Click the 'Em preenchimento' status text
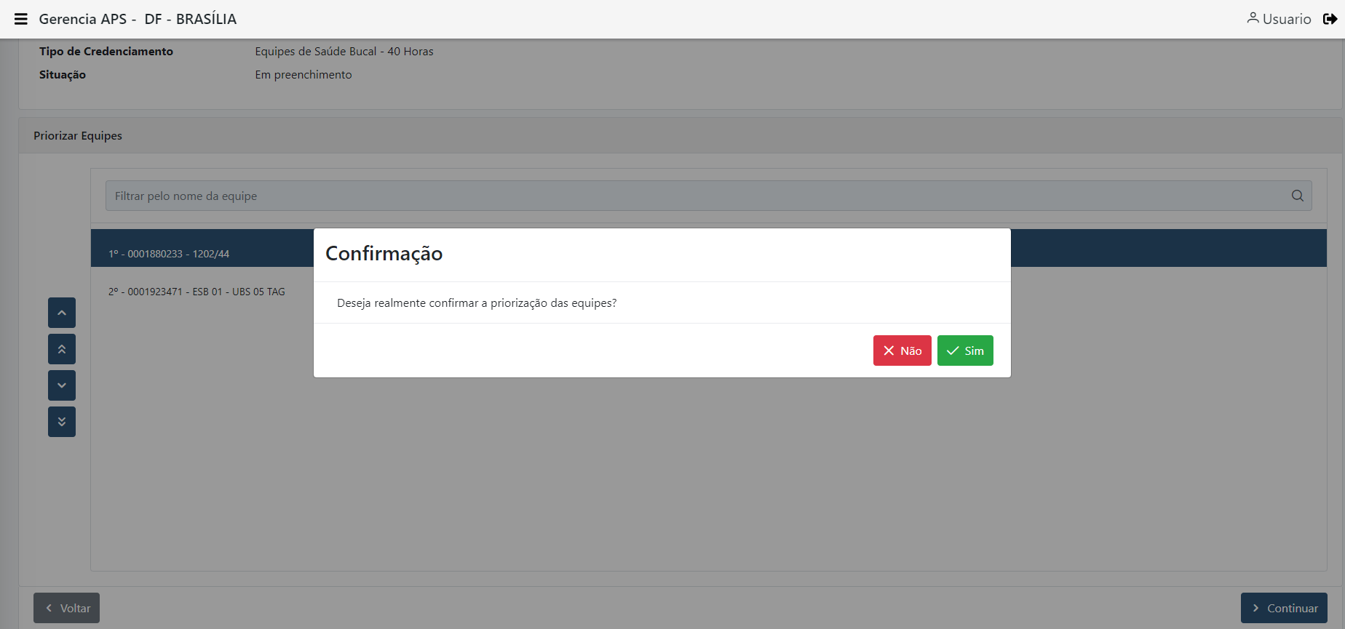Viewport: 1345px width, 629px height. tap(303, 75)
